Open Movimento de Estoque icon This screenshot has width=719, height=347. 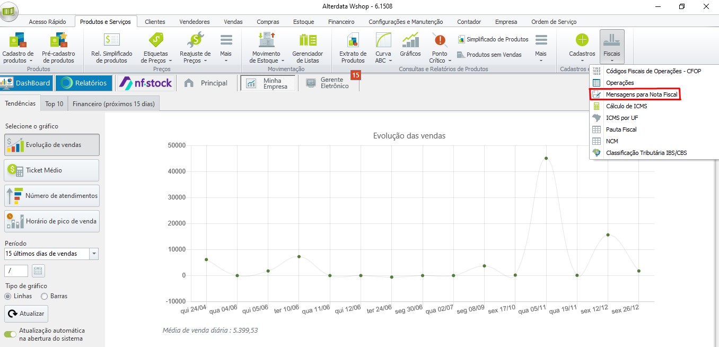pos(266,48)
